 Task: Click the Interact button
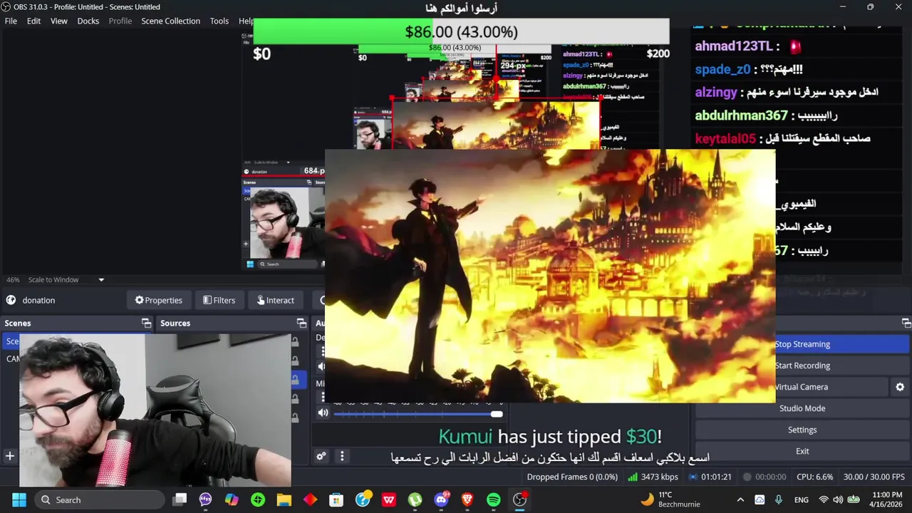click(x=274, y=300)
